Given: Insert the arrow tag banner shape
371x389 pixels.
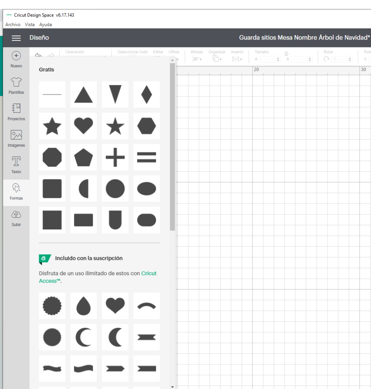Looking at the screenshot, I should coord(115,368).
